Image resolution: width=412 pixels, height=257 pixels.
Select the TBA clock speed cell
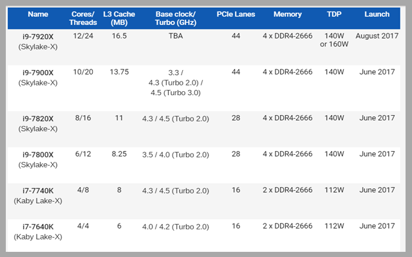pyautogui.click(x=175, y=35)
